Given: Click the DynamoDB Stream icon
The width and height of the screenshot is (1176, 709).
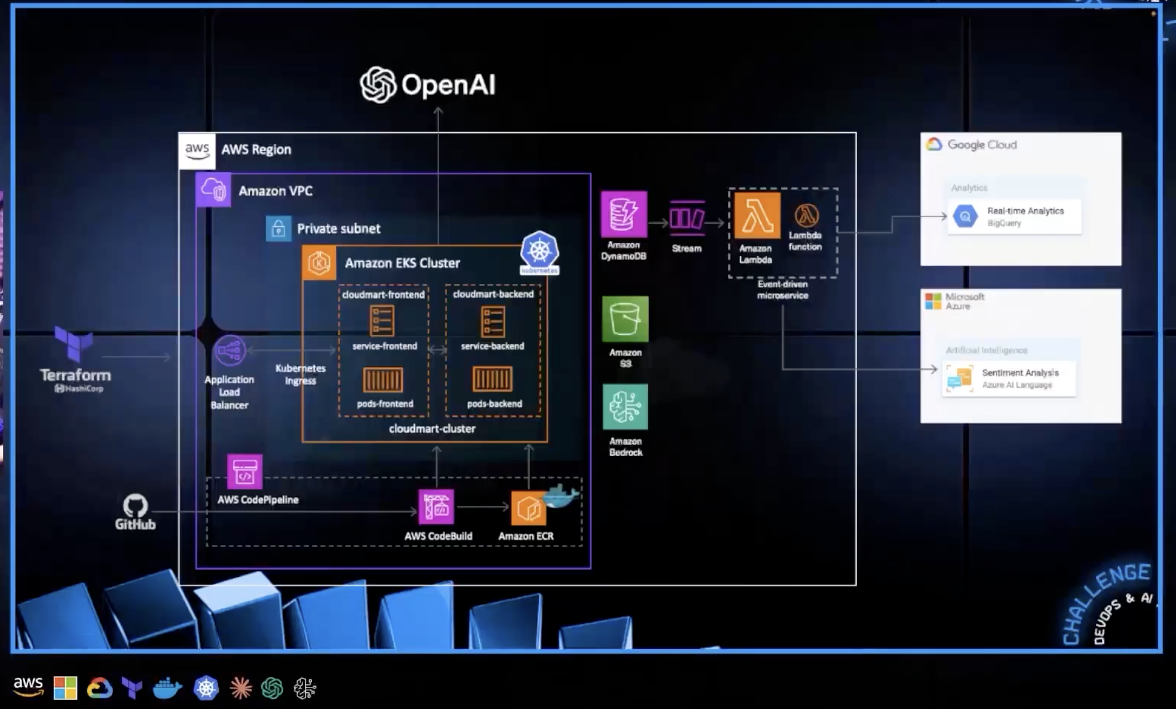Looking at the screenshot, I should [x=687, y=218].
